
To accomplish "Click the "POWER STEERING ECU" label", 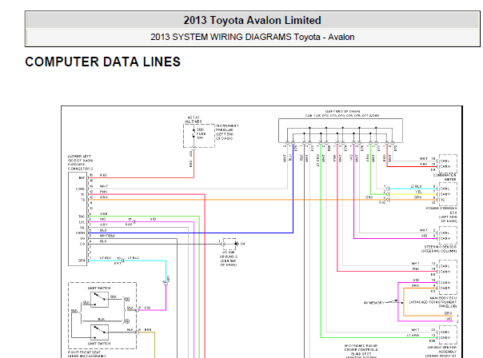I will [x=441, y=214].
